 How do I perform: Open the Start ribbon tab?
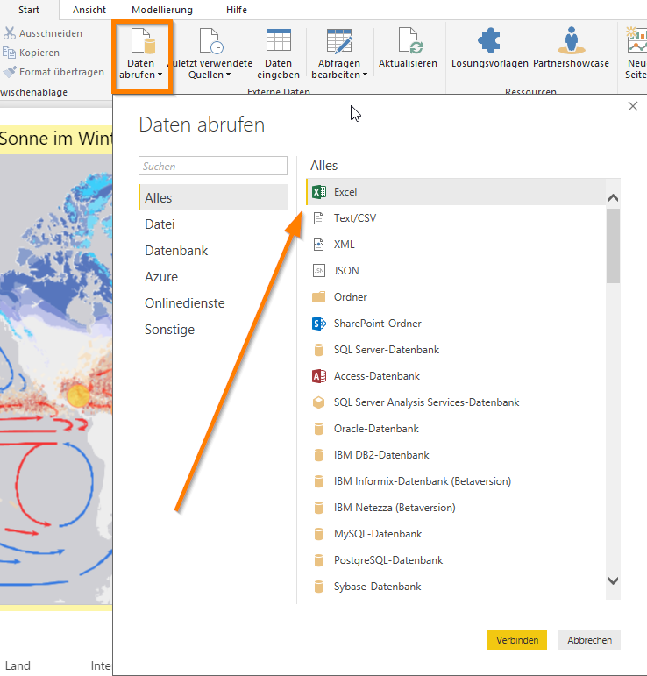pos(29,10)
